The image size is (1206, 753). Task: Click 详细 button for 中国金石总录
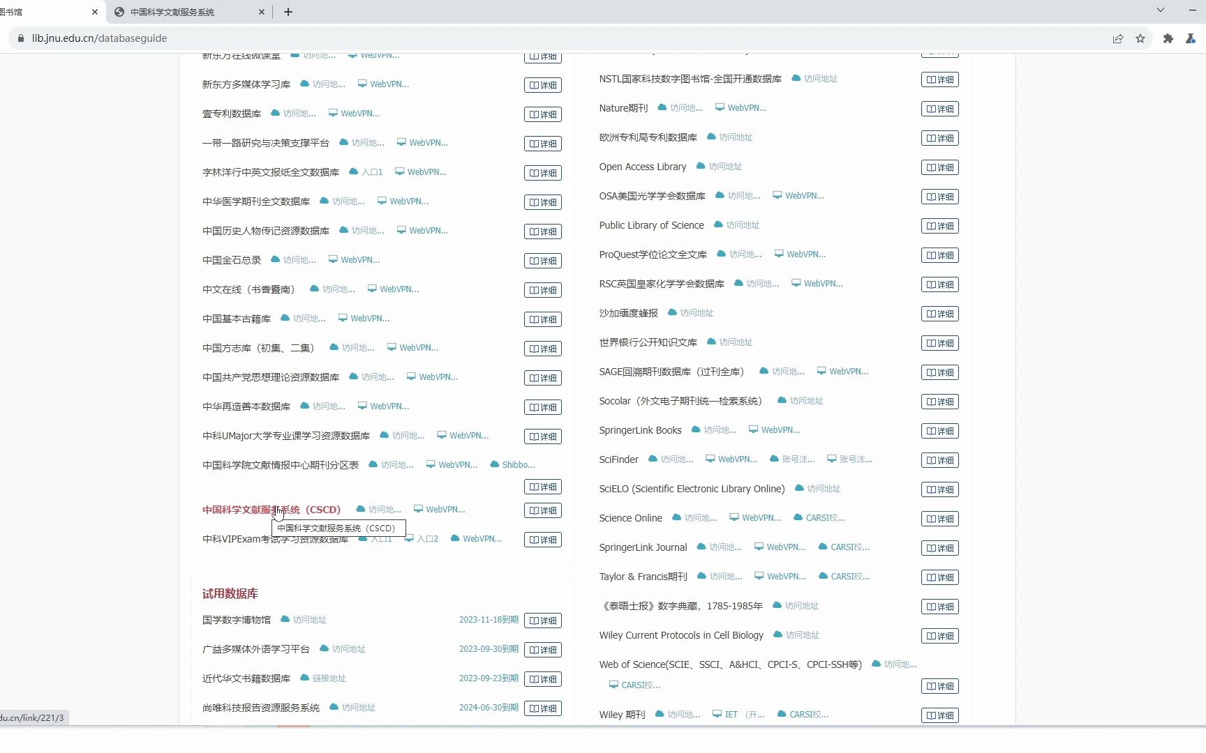(543, 261)
